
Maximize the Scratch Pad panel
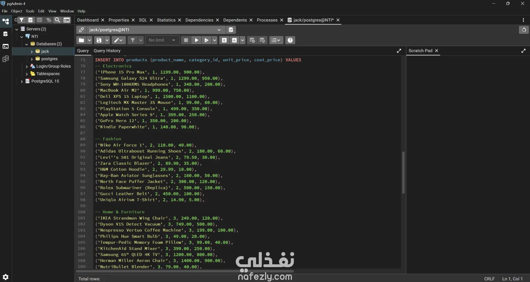(523, 51)
